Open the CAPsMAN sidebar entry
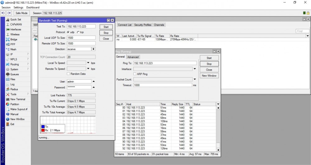This screenshot has height=165, width=311. point(16,24)
